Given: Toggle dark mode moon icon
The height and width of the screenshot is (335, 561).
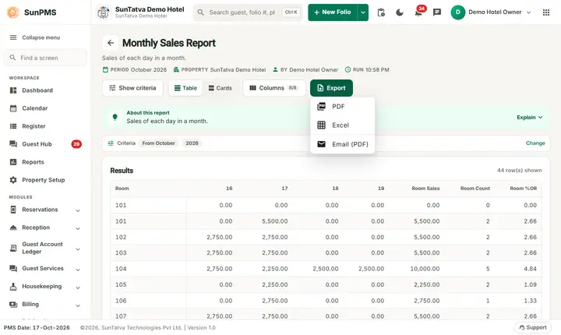Looking at the screenshot, I should click(x=400, y=12).
